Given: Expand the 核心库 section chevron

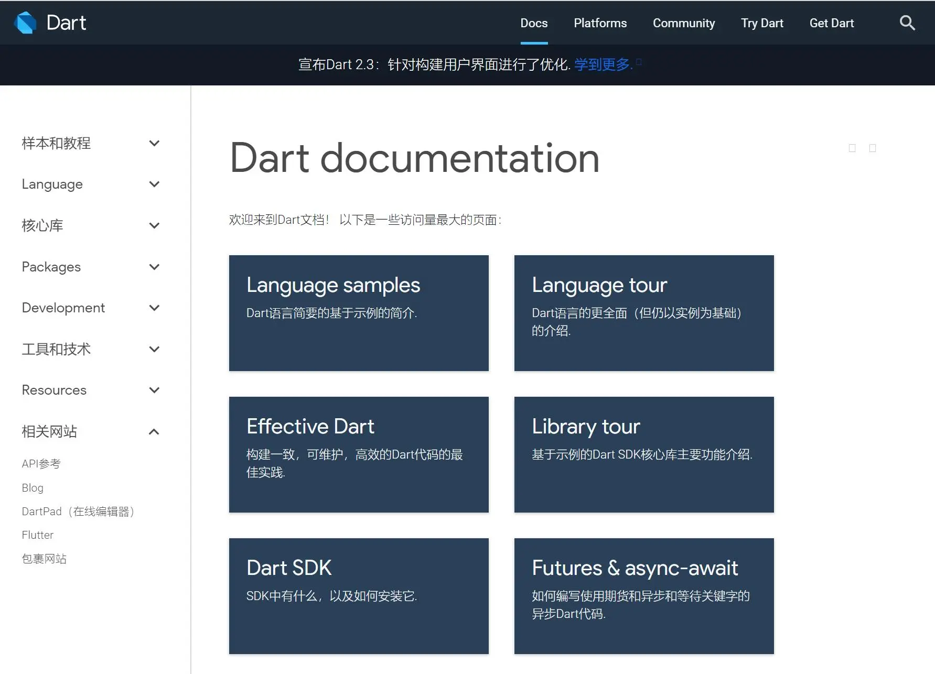Looking at the screenshot, I should tap(154, 225).
